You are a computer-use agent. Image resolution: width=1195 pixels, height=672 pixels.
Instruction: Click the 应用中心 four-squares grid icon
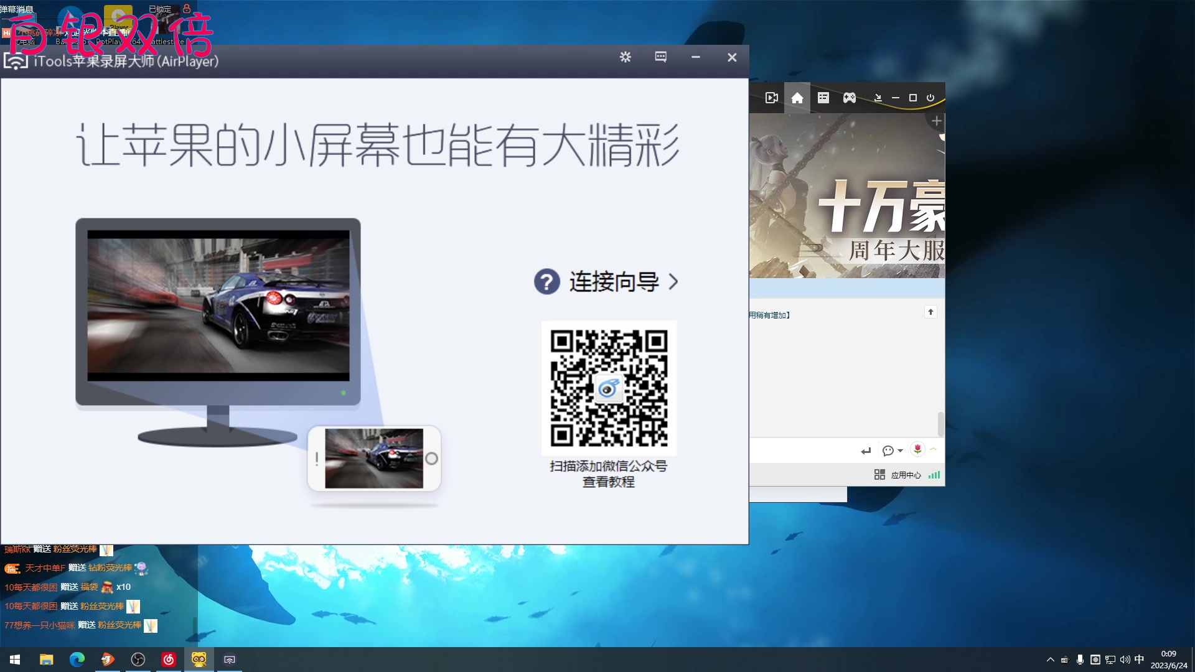pyautogui.click(x=879, y=475)
